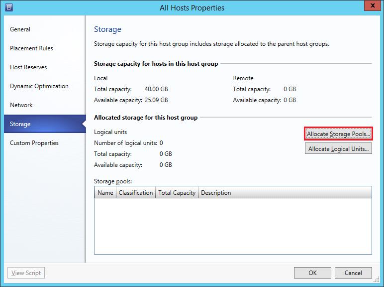Click the All Hosts Properties title bar

tap(192, 7)
